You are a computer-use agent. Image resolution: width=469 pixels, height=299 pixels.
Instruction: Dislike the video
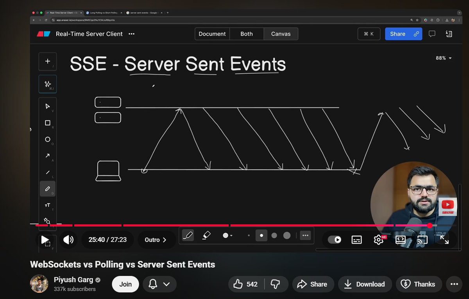click(276, 284)
